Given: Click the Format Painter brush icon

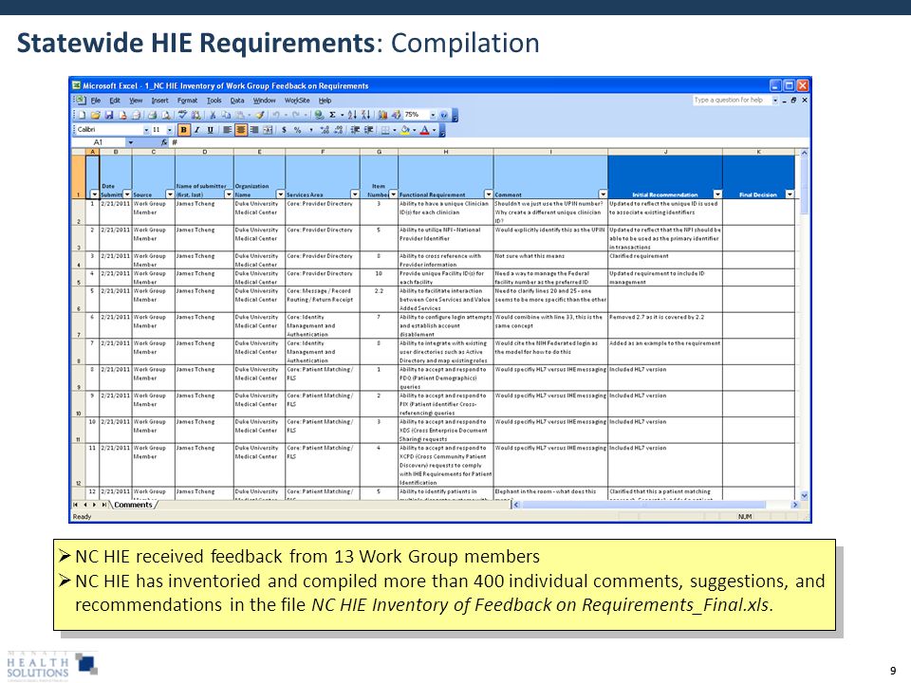Looking at the screenshot, I should 260,115.
